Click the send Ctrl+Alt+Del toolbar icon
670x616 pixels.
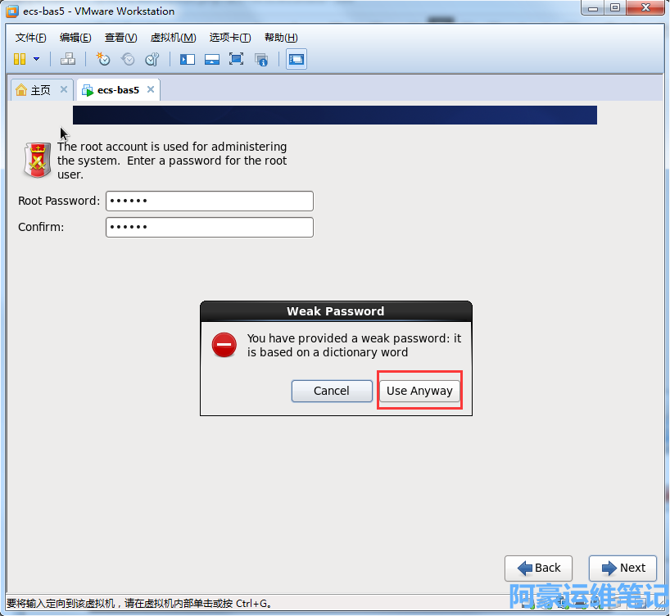click(69, 59)
